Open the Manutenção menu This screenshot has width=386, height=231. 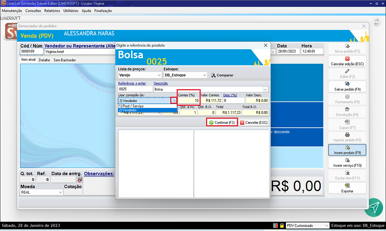pos(12,11)
